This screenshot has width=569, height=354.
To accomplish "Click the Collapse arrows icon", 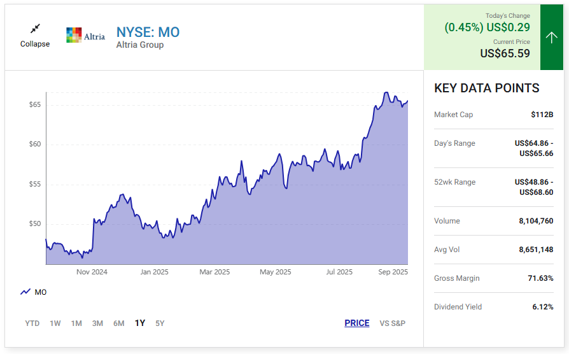I will coord(35,28).
